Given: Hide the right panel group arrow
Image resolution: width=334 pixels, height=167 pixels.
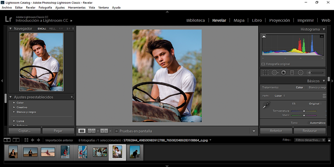Looking at the screenshot, I should [x=332, y=81].
